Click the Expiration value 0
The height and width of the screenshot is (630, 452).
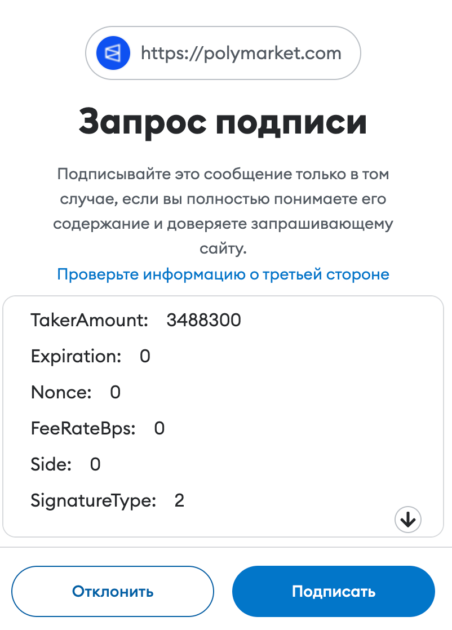point(145,357)
